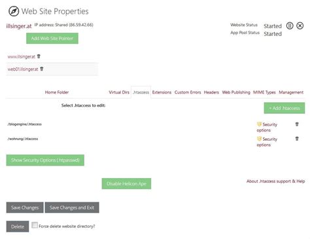Click the pause website icon
Screen dimensions: 310x239
click(290, 26)
